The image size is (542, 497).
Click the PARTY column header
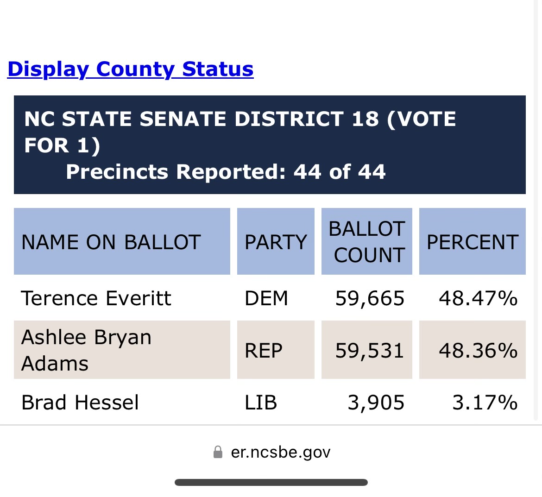[x=276, y=241]
